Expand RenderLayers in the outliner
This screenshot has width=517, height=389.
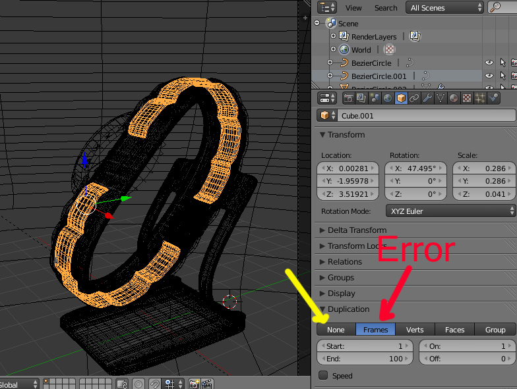[x=334, y=36]
